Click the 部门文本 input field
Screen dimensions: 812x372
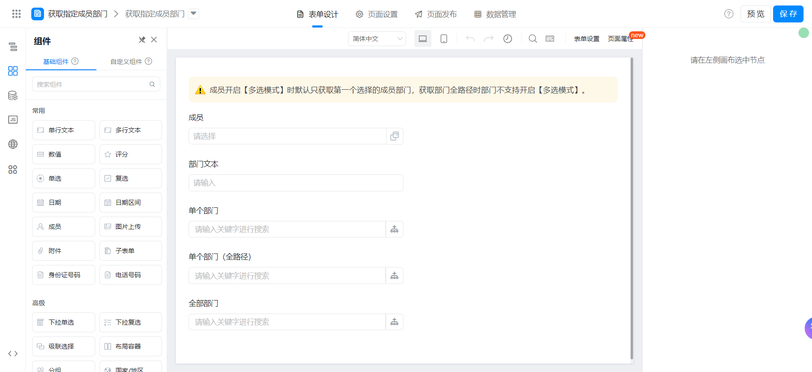pyautogui.click(x=296, y=183)
